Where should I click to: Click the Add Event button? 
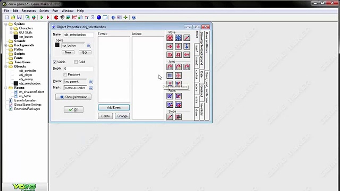[x=114, y=108]
